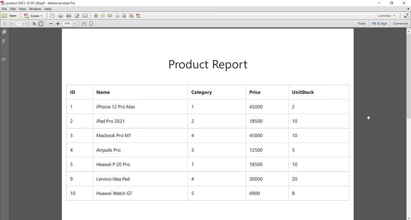The height and width of the screenshot is (220, 411).
Task: Close the document with menu bar x
Action: point(408,9)
